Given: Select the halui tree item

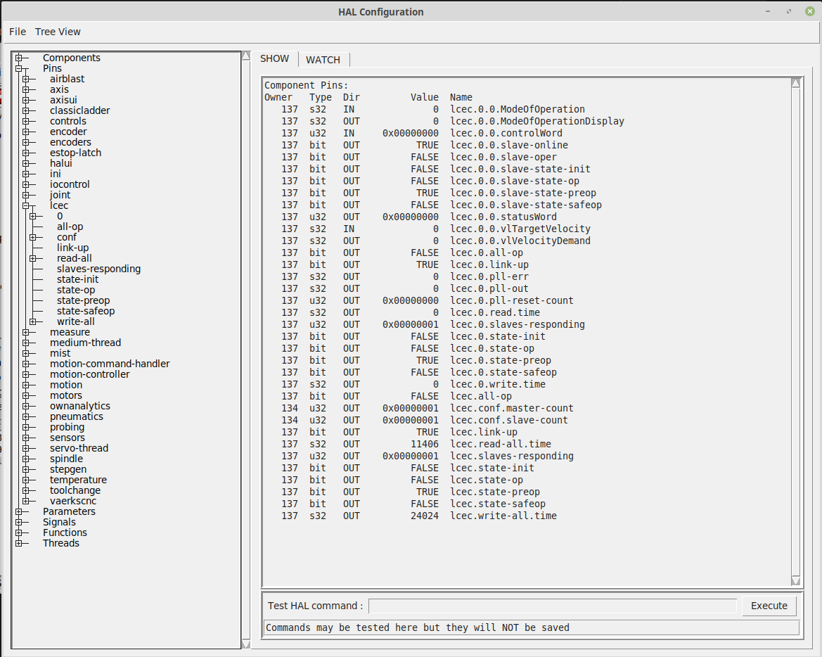Looking at the screenshot, I should 60,163.
